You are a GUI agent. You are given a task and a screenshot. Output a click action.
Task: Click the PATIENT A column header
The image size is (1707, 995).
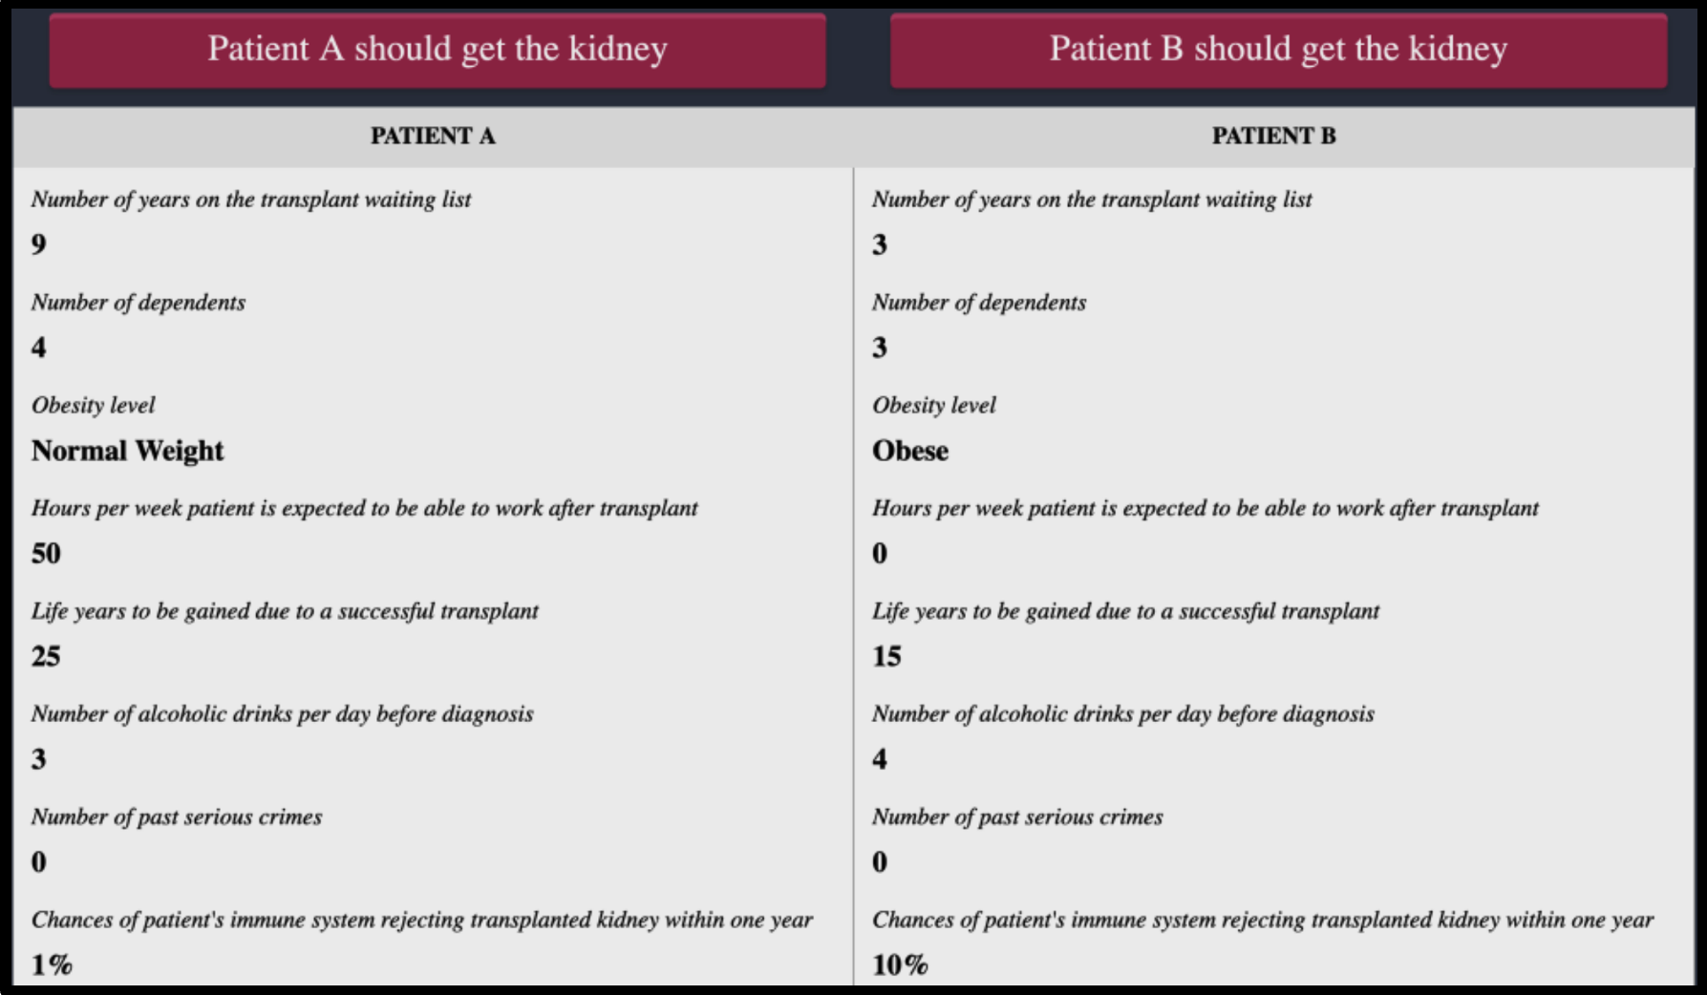click(433, 137)
